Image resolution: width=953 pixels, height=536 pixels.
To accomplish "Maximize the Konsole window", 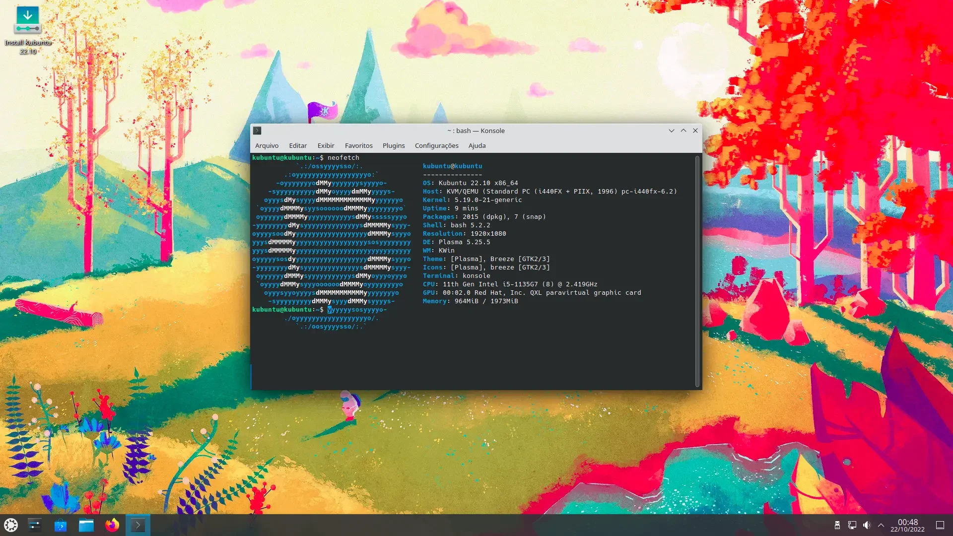I will (x=683, y=131).
